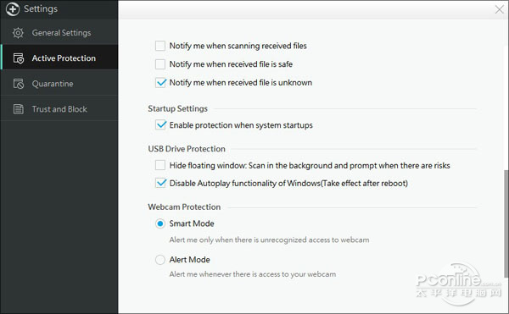Click the Active Protection shield icon
509x314 pixels.
pos(19,58)
